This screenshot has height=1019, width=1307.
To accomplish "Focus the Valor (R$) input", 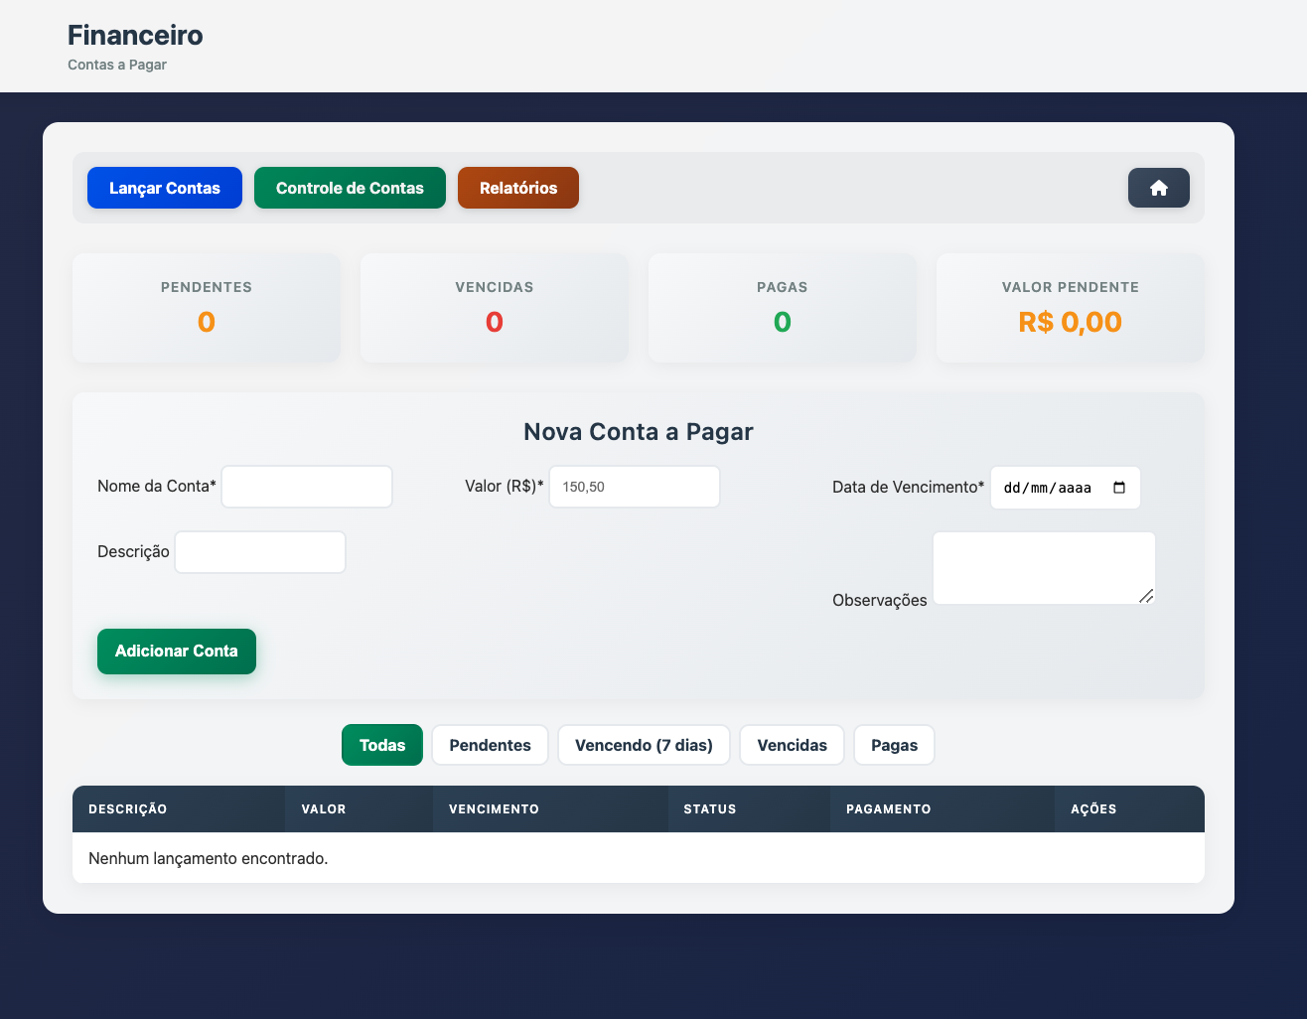I will tap(634, 487).
